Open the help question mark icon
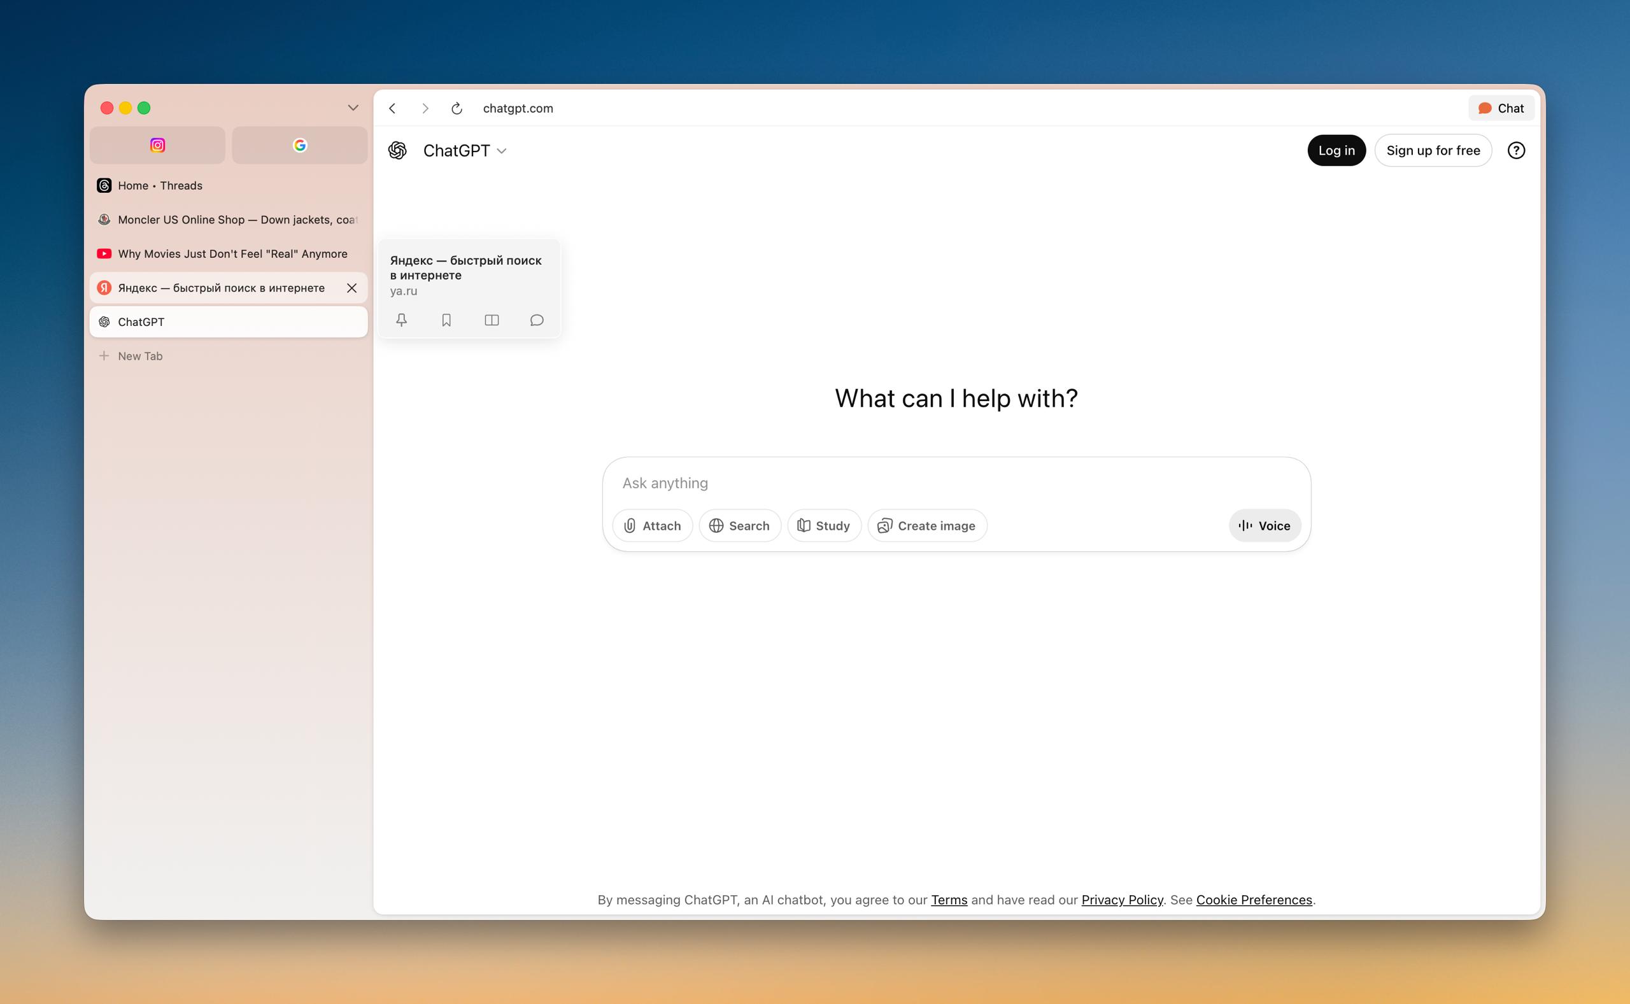 click(1516, 151)
